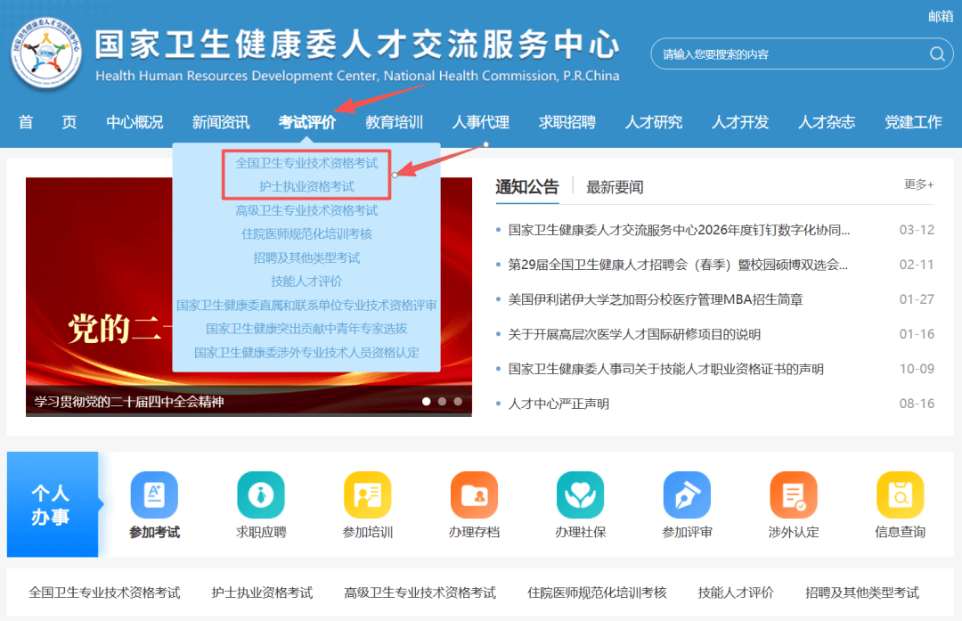The image size is (962, 621).
Task: Open the 邮箱 mailbox at top right
Action: 940,15
